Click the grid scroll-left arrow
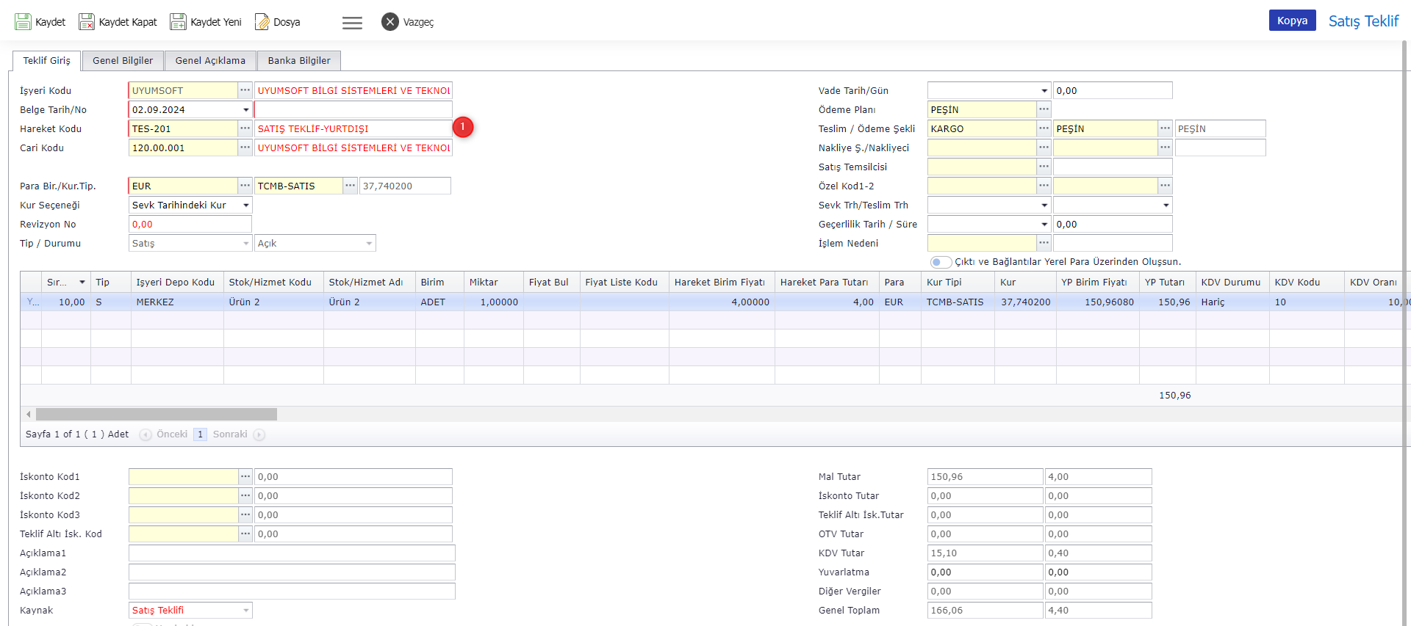The height and width of the screenshot is (626, 1411). [29, 414]
